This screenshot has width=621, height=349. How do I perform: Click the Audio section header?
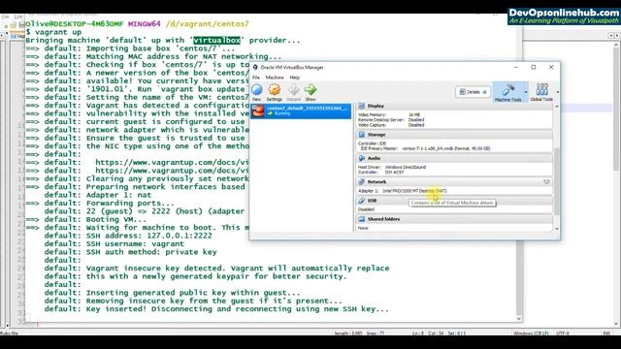pyautogui.click(x=454, y=158)
